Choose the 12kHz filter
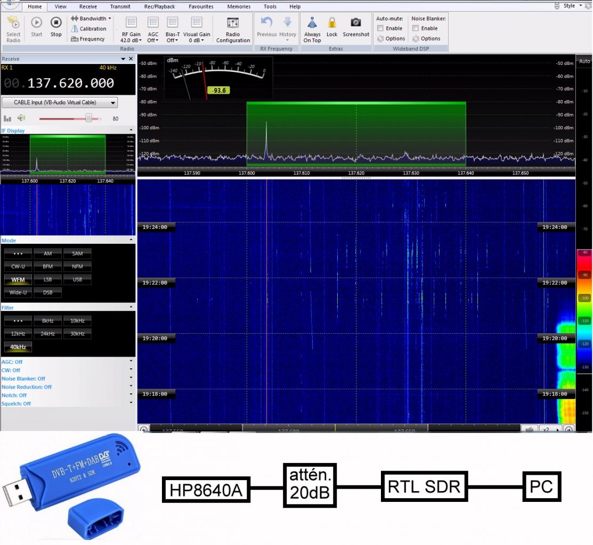The image size is (593, 545). click(x=18, y=334)
